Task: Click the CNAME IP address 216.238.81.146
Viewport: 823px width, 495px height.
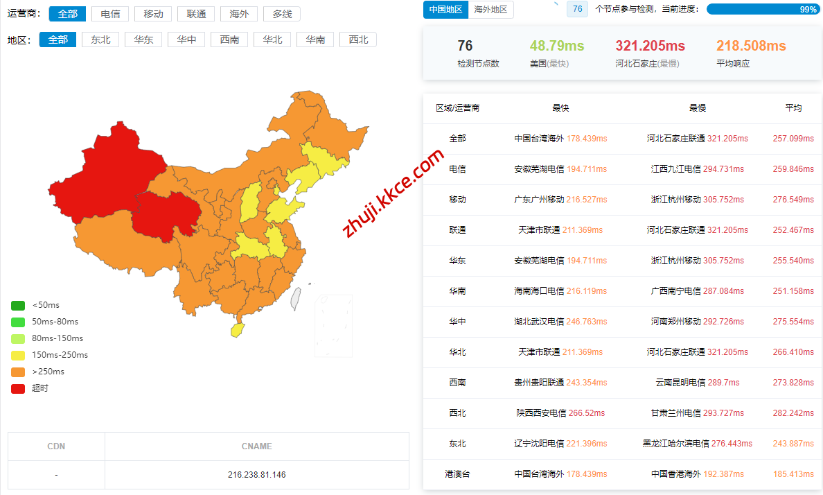Action: click(256, 475)
